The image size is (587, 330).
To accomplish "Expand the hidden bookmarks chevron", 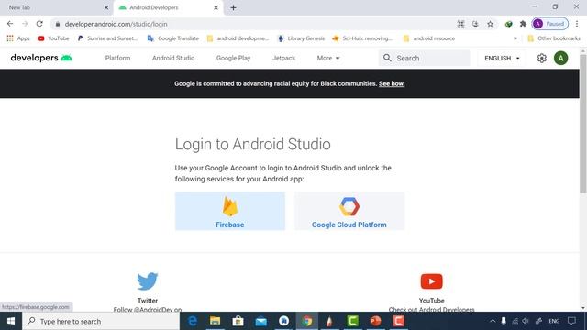I will (x=515, y=38).
